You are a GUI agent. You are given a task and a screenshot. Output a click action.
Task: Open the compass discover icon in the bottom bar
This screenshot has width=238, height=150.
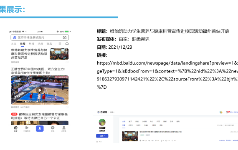(x=53, y=128)
